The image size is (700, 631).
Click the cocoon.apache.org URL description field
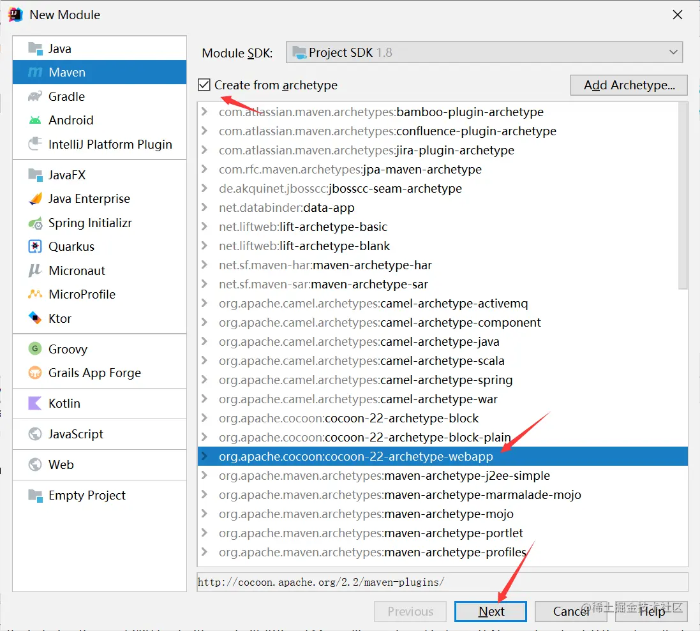(442, 582)
